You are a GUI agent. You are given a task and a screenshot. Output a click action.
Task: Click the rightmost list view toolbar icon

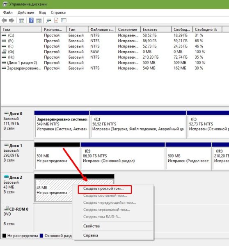pos(64,20)
